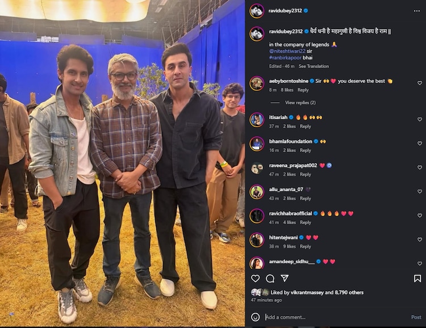
Task: Open itisariah's profile avatar
Action: [x=257, y=120]
